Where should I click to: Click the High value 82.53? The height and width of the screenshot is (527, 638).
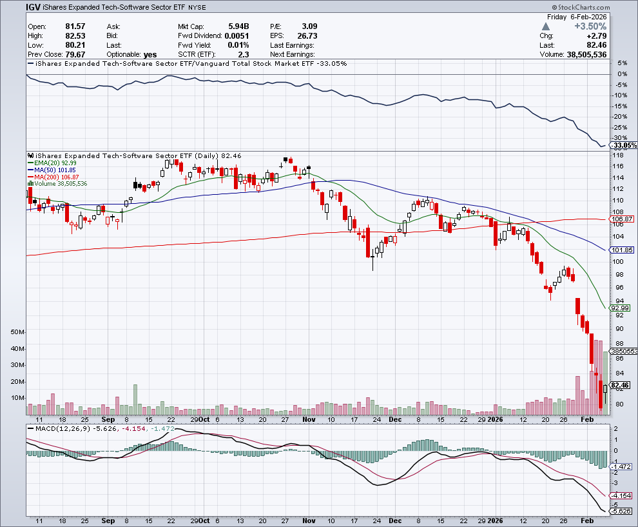(x=75, y=36)
